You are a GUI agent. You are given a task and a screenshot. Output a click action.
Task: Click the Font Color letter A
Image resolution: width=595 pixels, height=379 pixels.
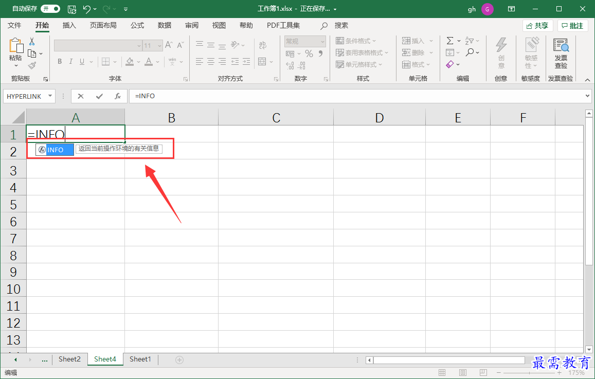pyautogui.click(x=149, y=62)
